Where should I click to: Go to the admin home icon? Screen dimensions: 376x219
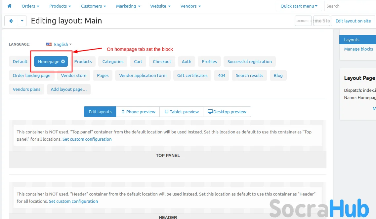click(9, 6)
